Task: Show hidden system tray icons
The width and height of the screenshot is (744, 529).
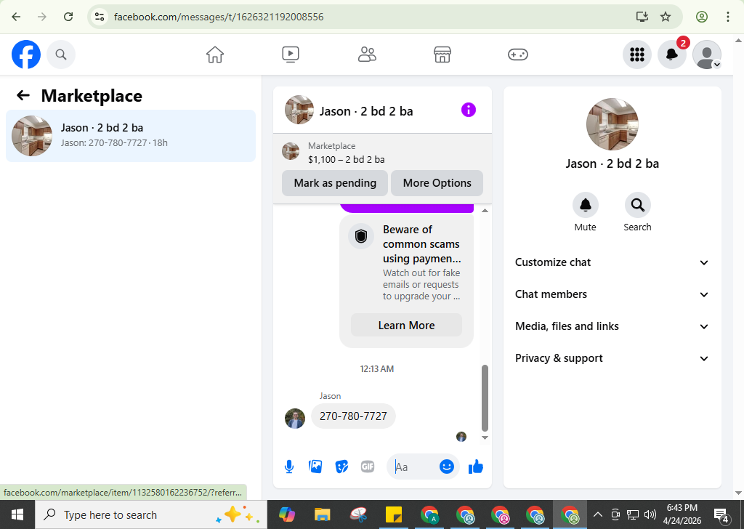Action: (598, 514)
